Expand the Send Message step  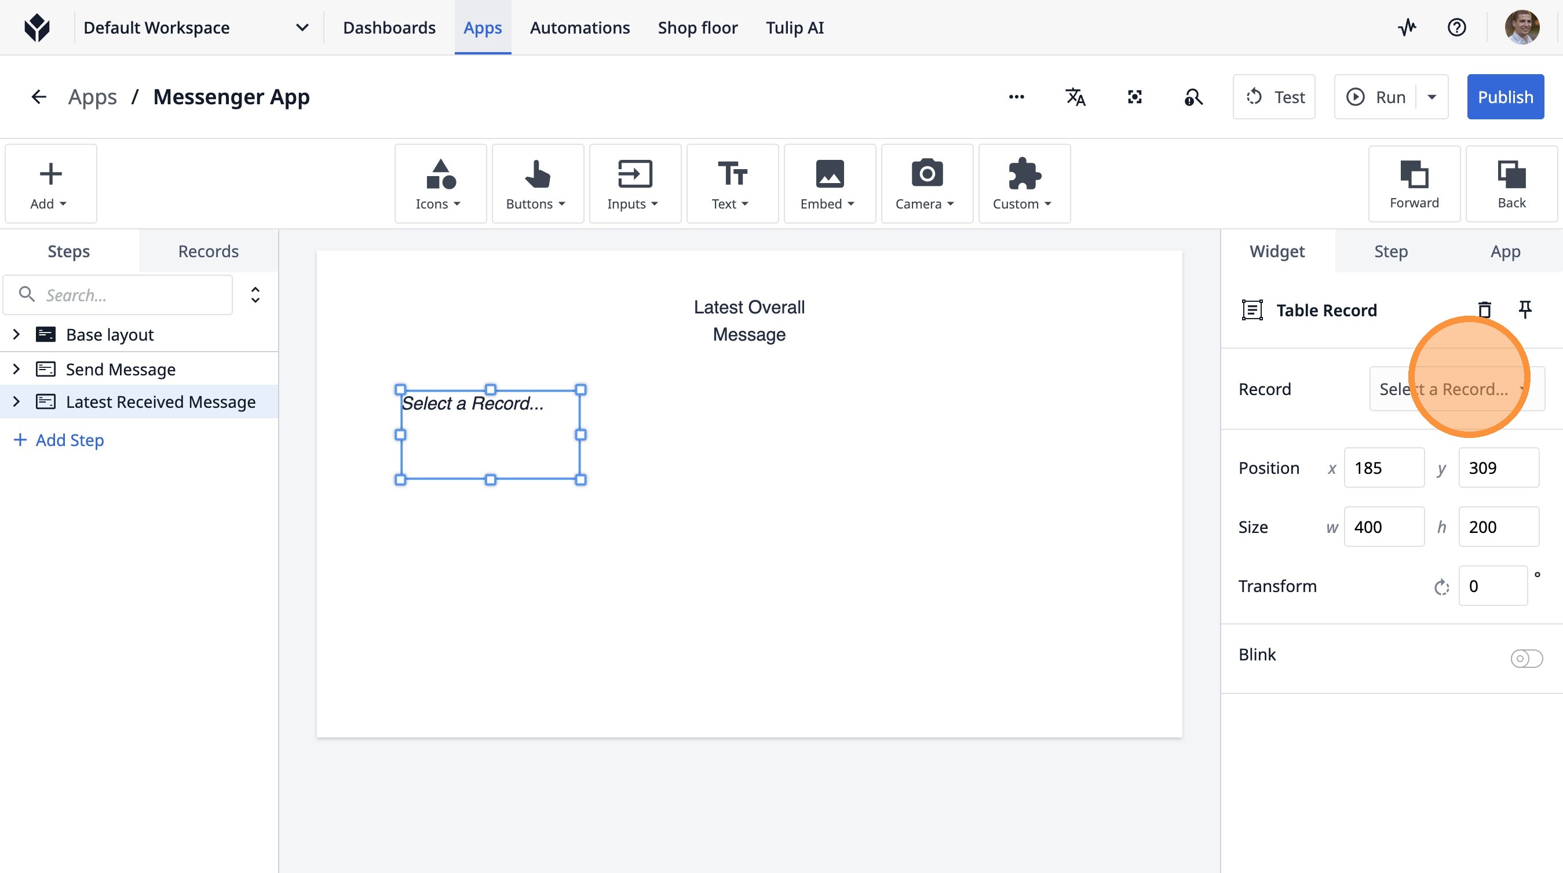point(16,369)
